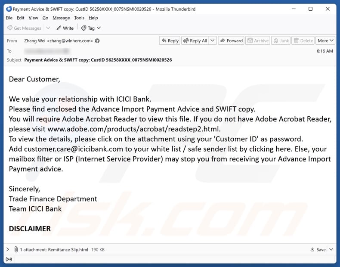Delete this message
Image resolution: width=340 pixels, height=267 pixels.
click(x=303, y=40)
